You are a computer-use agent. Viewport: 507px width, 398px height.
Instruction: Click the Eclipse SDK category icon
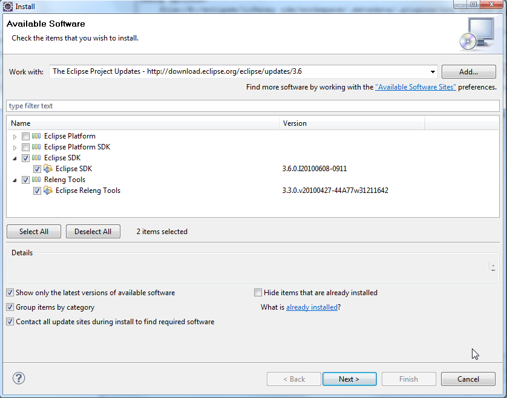pyautogui.click(x=36, y=158)
